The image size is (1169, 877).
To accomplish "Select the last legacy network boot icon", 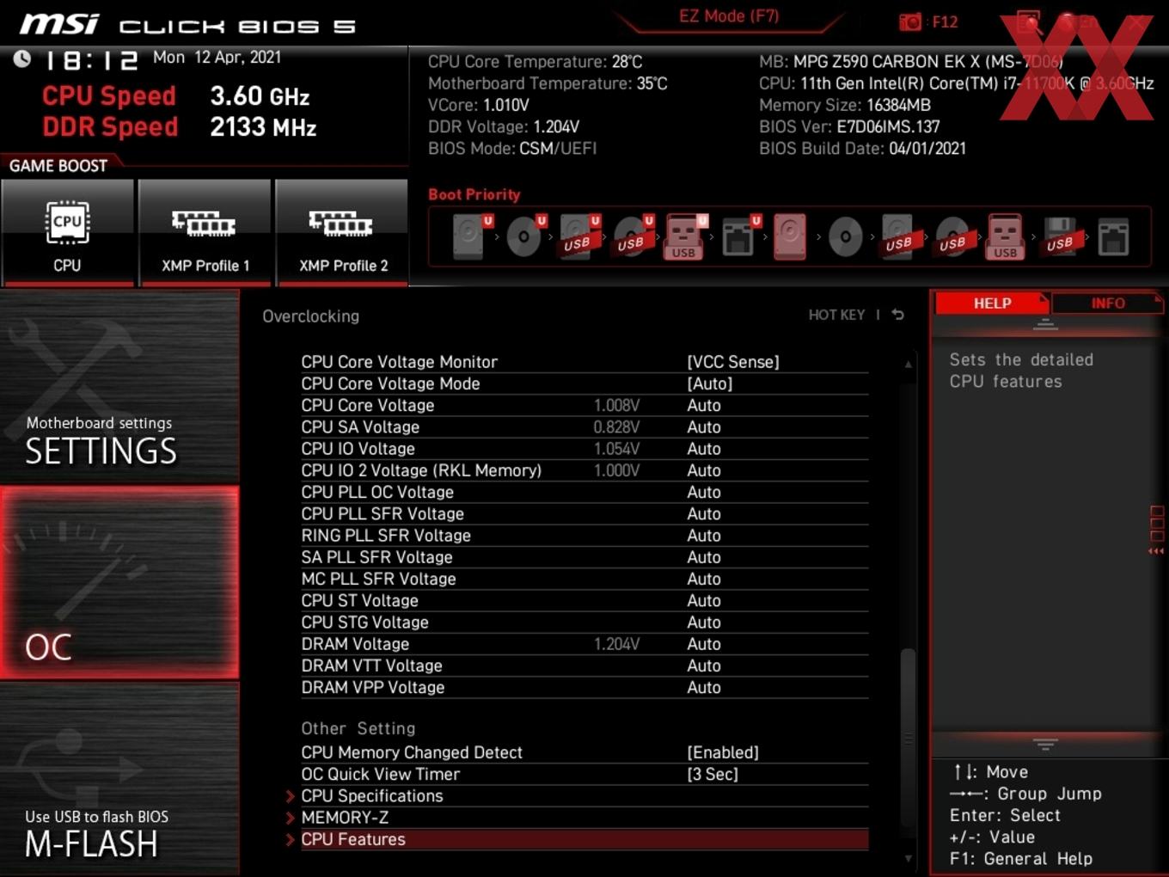I will pos(1113,236).
